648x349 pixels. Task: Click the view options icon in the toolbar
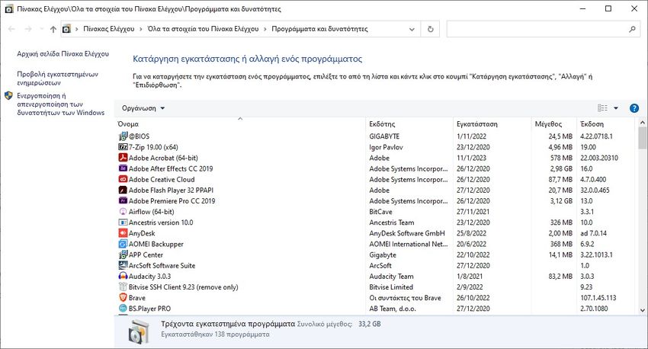[x=602, y=108]
